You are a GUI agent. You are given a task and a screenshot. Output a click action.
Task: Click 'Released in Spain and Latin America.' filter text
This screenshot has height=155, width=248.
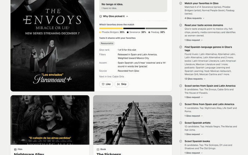pos(138,54)
